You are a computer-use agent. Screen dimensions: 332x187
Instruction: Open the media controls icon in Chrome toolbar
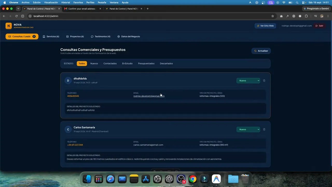[x=315, y=16]
